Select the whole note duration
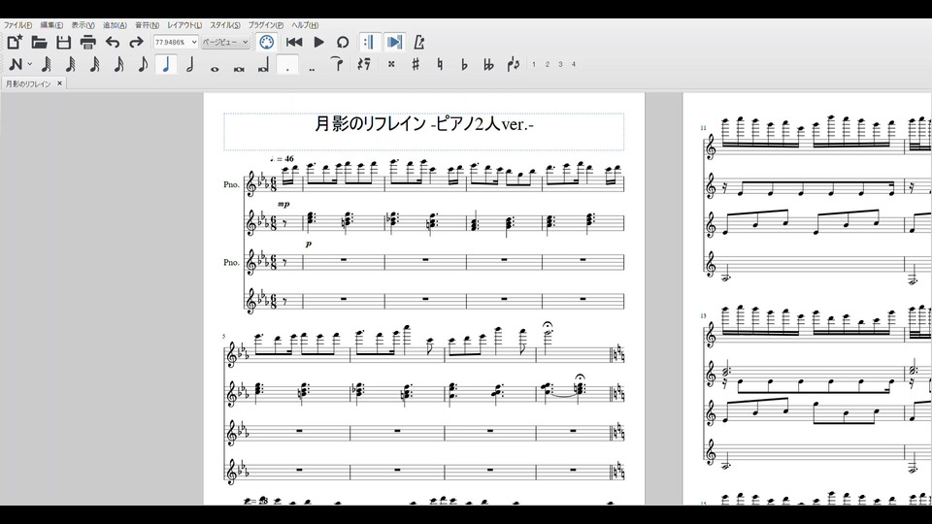The height and width of the screenshot is (524, 932). (x=215, y=68)
